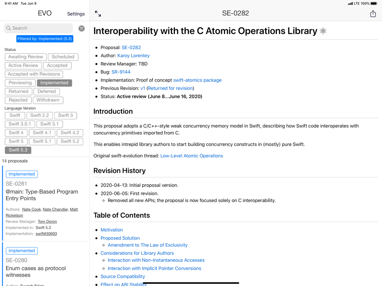
Task: Open the SR-9144 bug link
Action: tap(121, 72)
